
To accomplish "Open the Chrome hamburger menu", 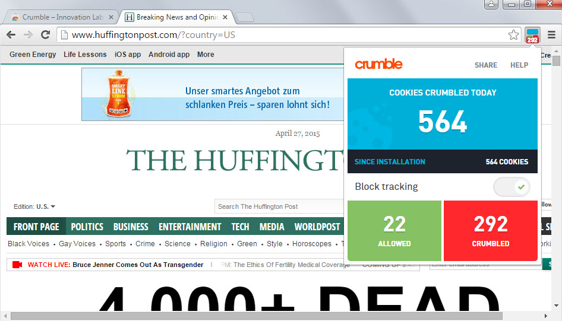I will 552,35.
